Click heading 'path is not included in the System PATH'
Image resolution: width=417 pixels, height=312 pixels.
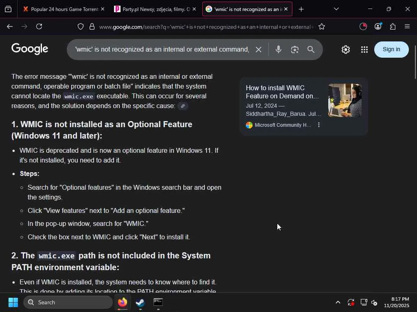pyautogui.click(x=111, y=261)
